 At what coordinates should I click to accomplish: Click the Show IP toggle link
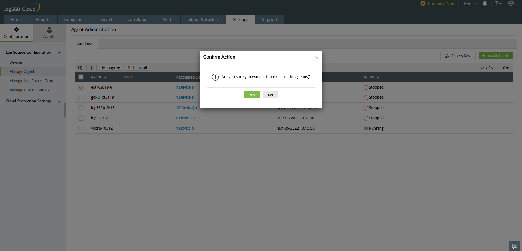[126, 77]
